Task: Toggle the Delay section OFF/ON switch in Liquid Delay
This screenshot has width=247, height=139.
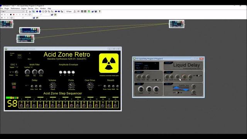Action: [157, 80]
